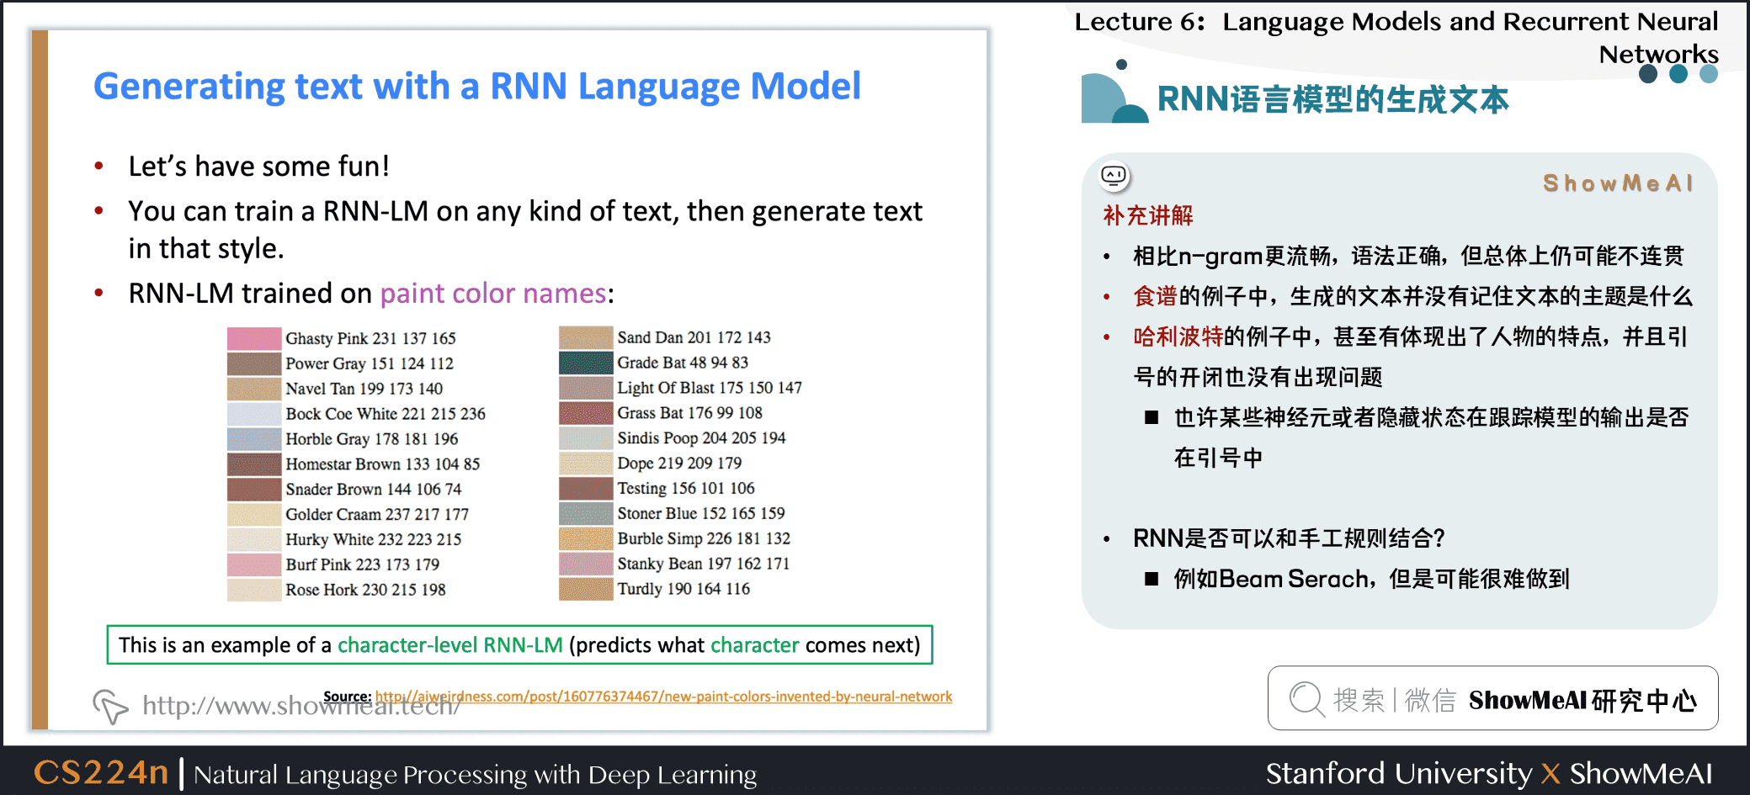Select the Dope color swatch

pos(586,464)
